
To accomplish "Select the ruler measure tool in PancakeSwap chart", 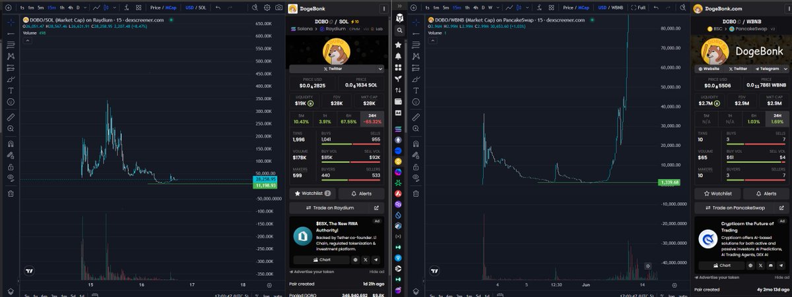I will pos(416,117).
